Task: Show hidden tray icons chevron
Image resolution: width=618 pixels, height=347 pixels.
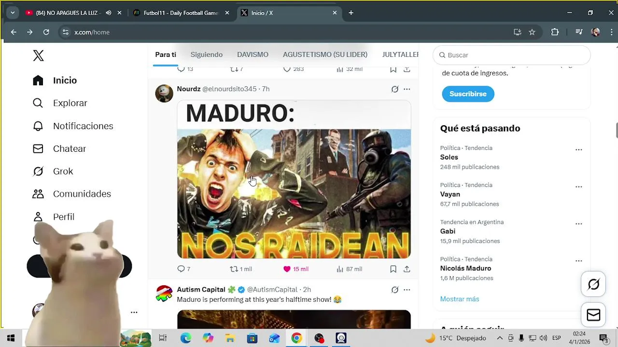Action: [500, 338]
